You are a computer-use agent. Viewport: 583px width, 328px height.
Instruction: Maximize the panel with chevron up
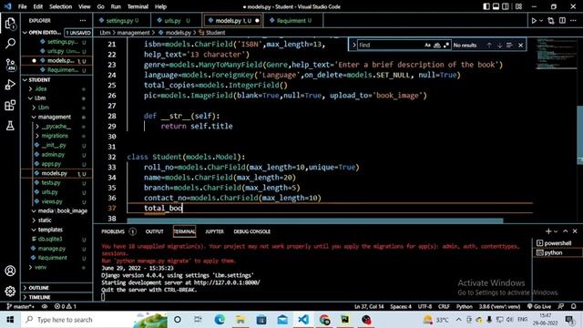click(x=565, y=231)
